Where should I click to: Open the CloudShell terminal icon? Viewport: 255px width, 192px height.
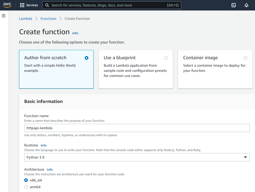(234, 5)
